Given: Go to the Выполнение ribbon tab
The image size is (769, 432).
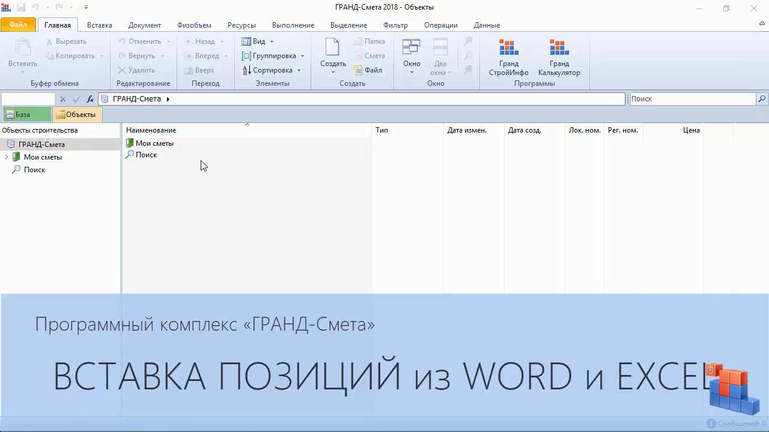Looking at the screenshot, I should tap(293, 25).
